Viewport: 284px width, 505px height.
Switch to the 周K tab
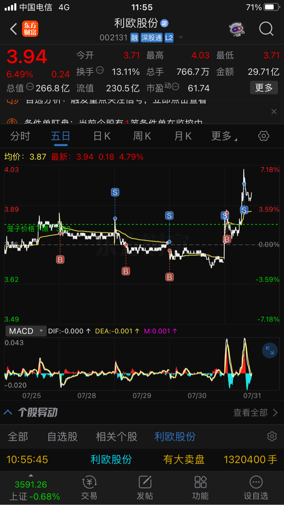[142, 136]
